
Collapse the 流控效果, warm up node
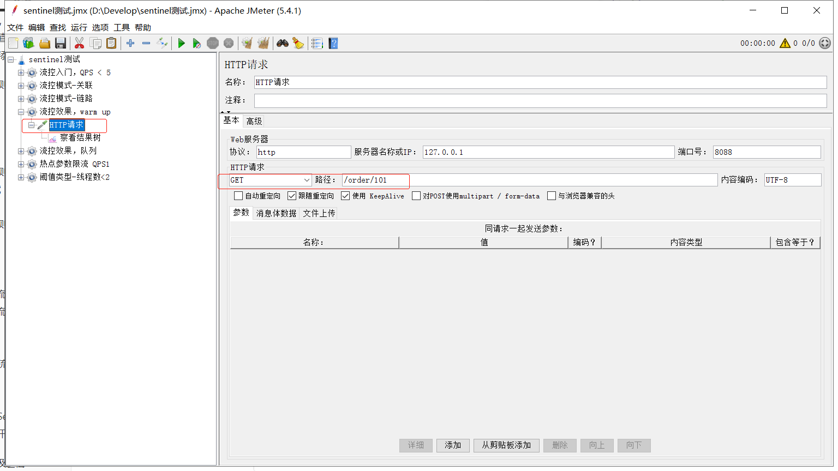pos(21,112)
